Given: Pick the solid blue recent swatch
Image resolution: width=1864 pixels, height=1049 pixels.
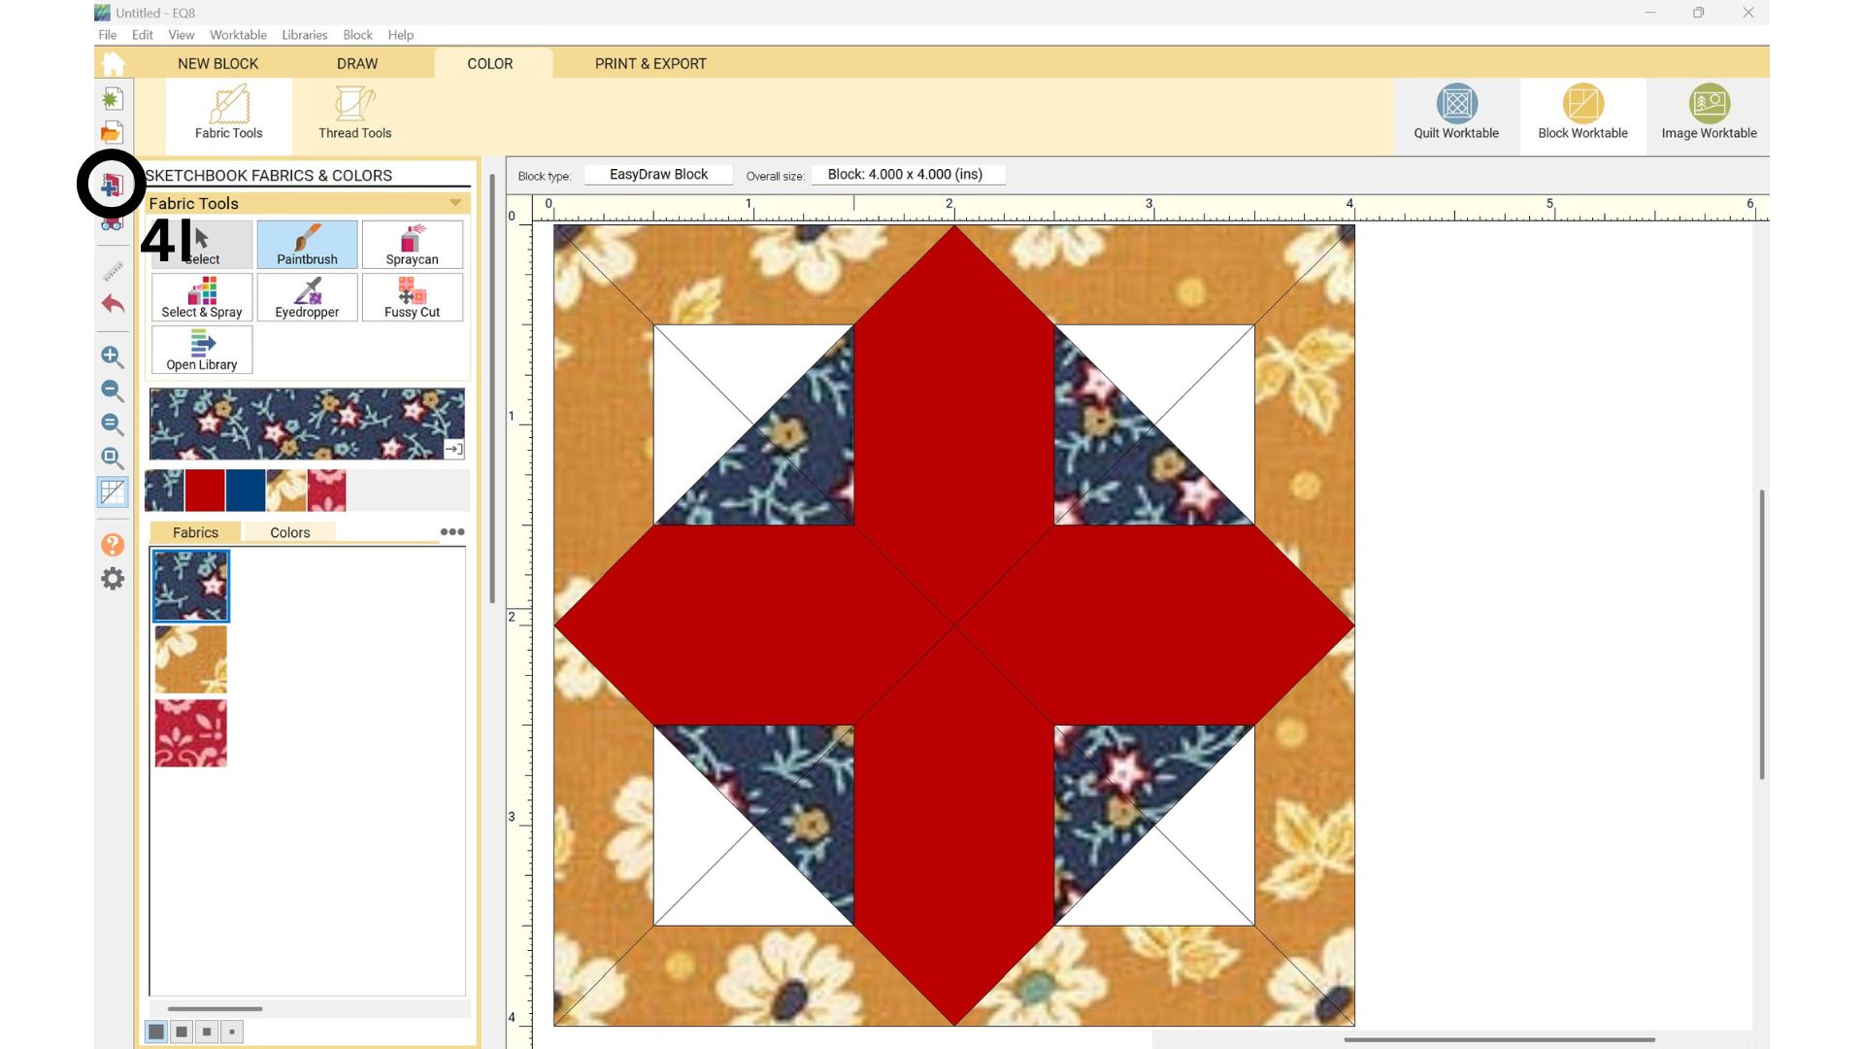Looking at the screenshot, I should [246, 491].
